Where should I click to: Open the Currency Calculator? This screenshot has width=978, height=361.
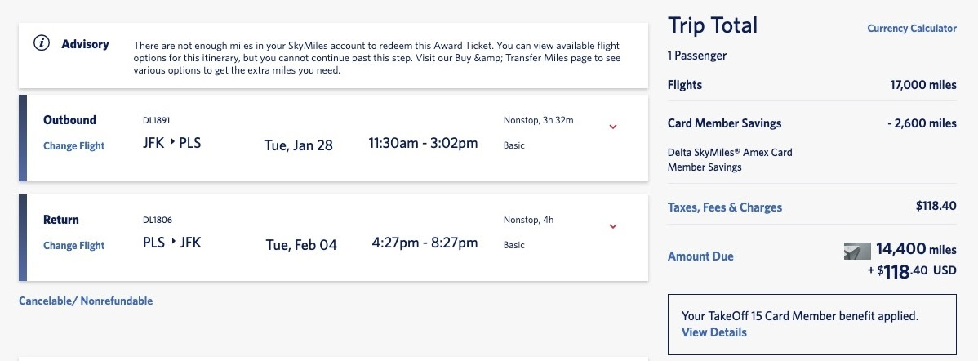pos(911,29)
